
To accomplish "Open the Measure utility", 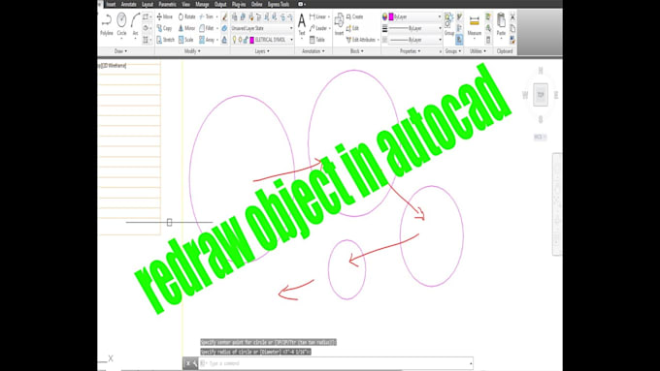I will tap(475, 25).
